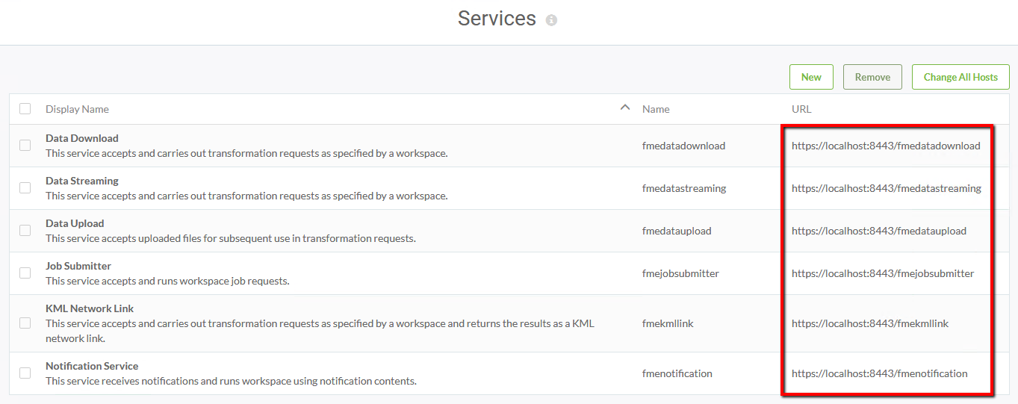Viewport: 1018px width, 404px height.
Task: Sort by the Name column header
Action: pos(656,109)
